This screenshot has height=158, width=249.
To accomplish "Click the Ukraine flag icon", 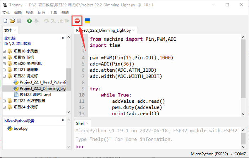I will pos(87,21).
